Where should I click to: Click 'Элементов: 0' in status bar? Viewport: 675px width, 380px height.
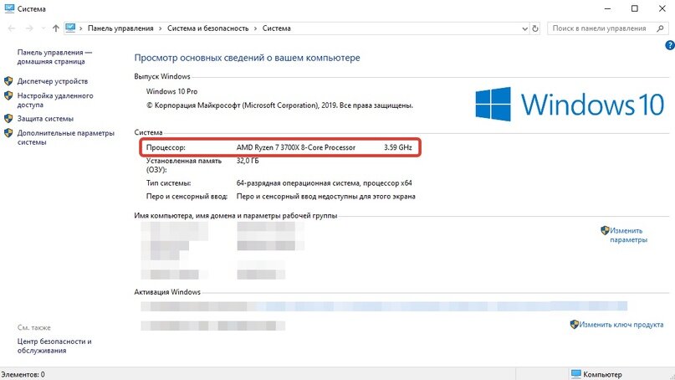tap(23, 374)
